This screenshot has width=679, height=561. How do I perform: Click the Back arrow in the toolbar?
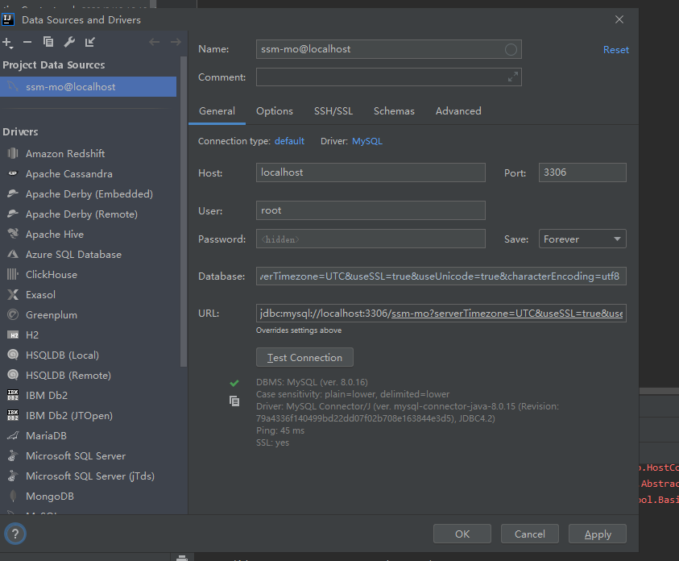click(154, 42)
